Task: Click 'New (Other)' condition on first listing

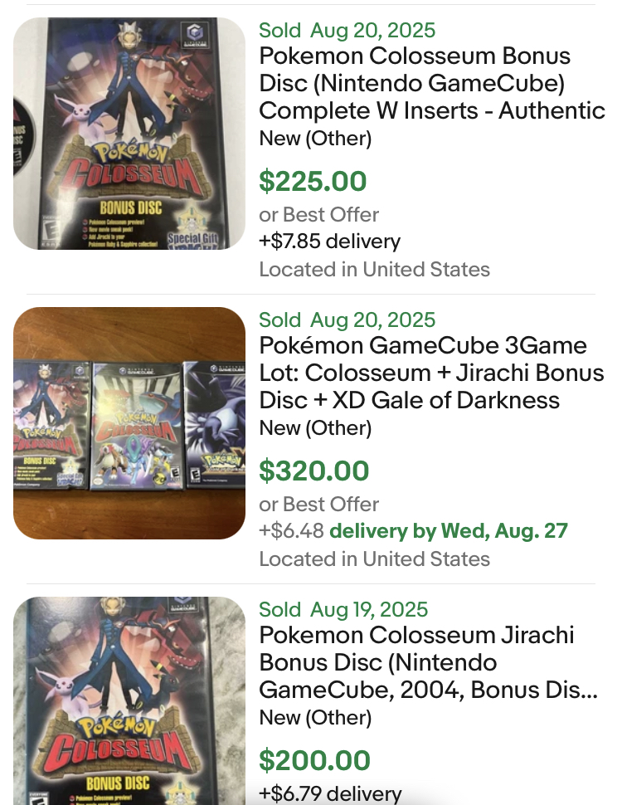Action: pos(316,138)
